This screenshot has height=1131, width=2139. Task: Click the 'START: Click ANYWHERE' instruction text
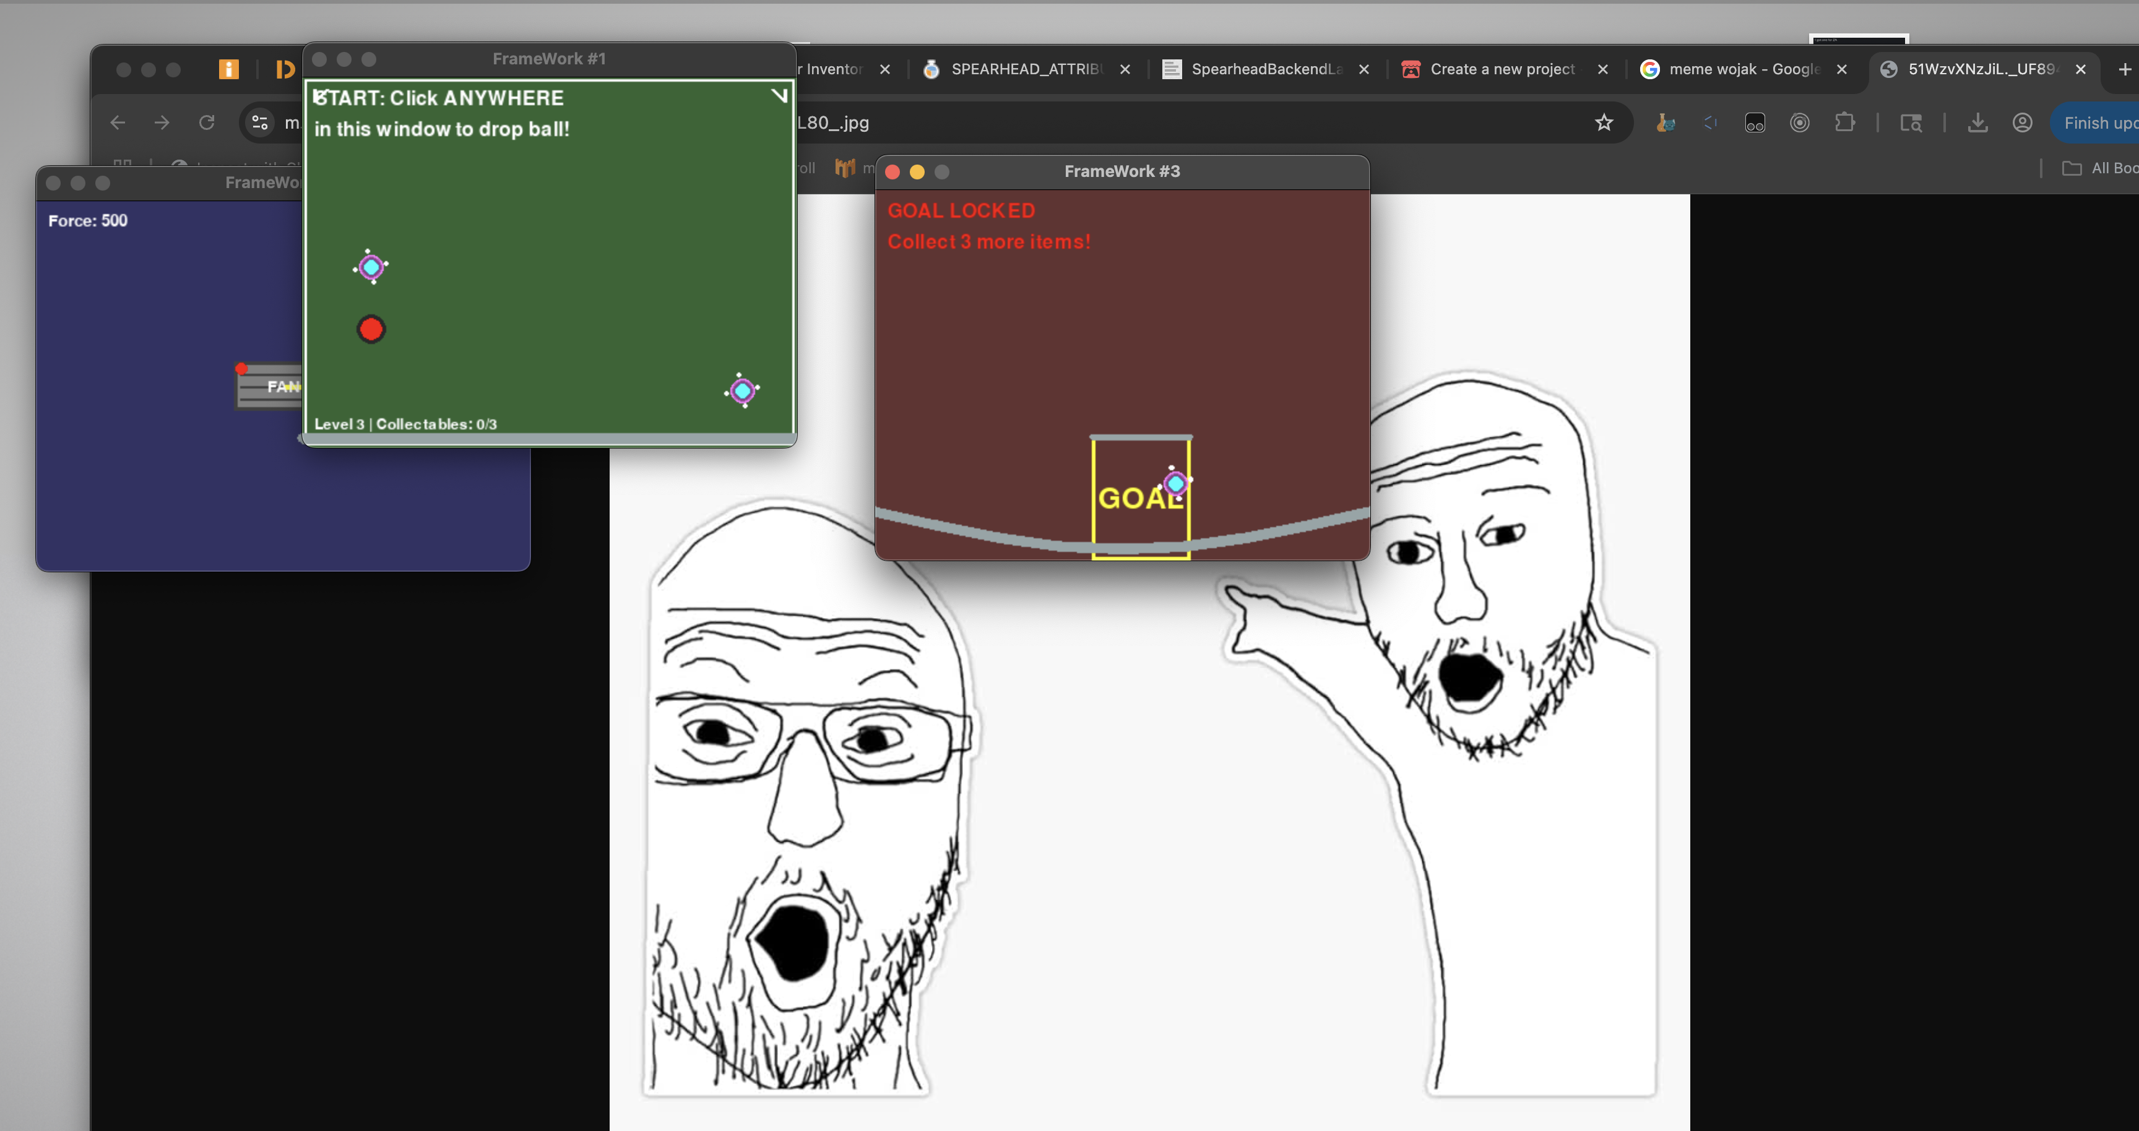438,98
